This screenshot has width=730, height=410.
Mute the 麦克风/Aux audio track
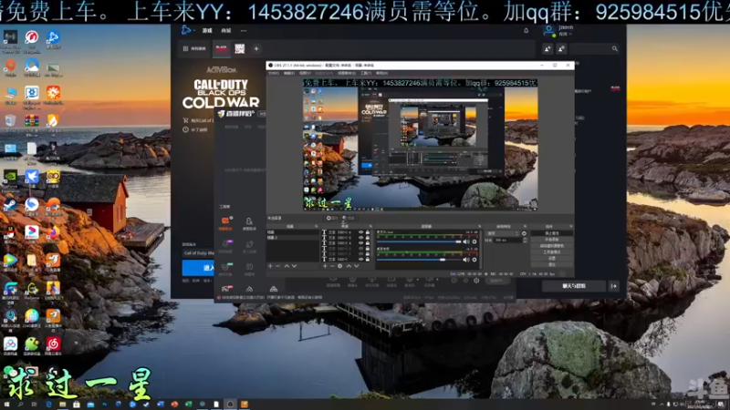466,241
